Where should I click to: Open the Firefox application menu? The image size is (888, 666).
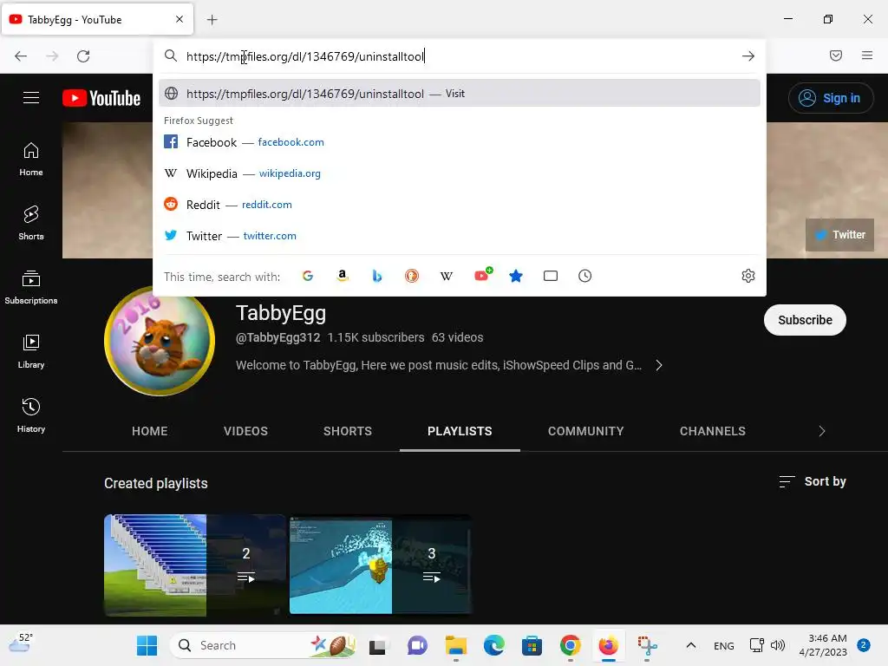[867, 55]
